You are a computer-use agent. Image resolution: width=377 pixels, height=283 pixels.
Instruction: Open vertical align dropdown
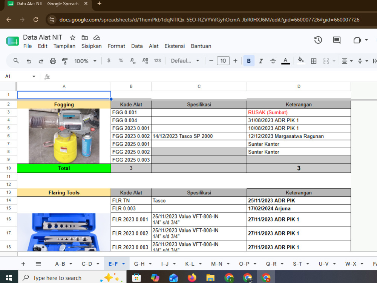363,61
